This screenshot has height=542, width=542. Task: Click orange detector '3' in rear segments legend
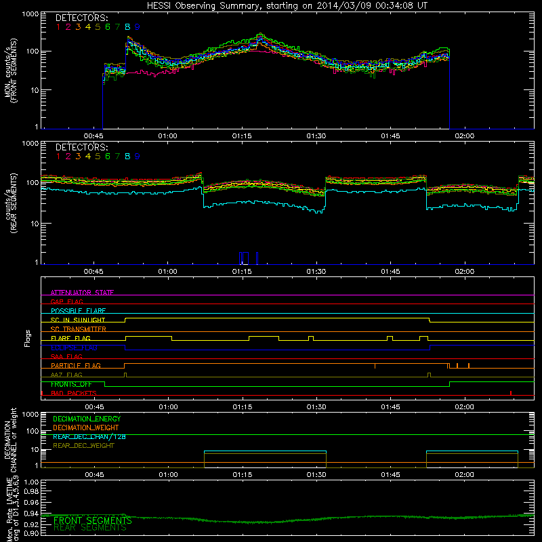click(x=78, y=157)
